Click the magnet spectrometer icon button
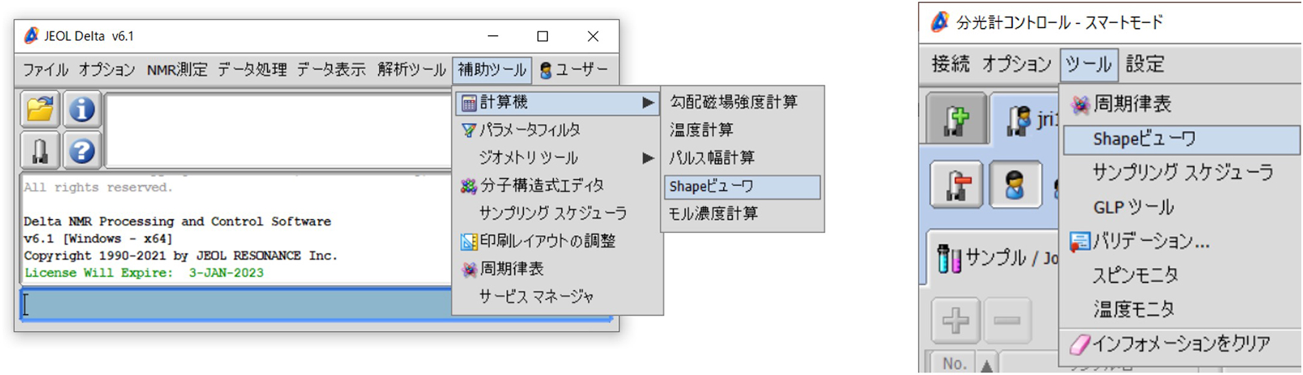This screenshot has height=375, width=1303. pyautogui.click(x=40, y=151)
